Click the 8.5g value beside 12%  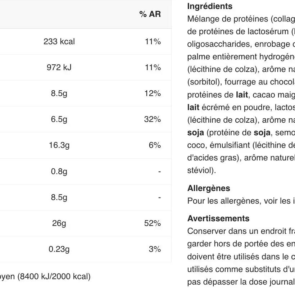[x=59, y=94]
